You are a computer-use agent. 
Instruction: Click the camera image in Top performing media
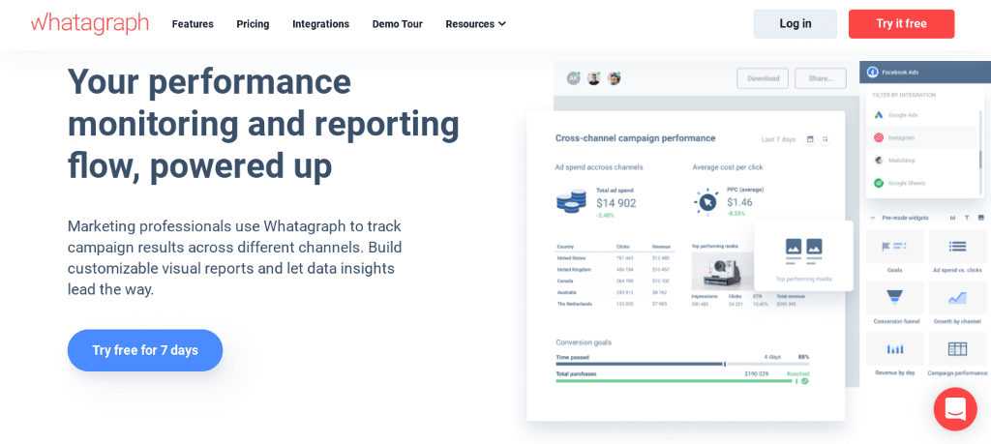723,271
